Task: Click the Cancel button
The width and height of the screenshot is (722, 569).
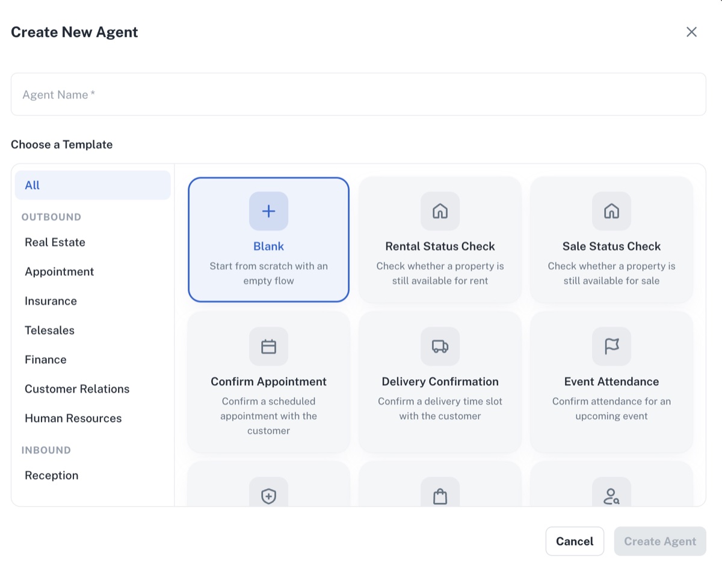Action: point(575,541)
